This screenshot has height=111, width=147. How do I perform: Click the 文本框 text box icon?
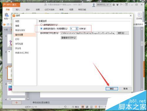(140, 15)
